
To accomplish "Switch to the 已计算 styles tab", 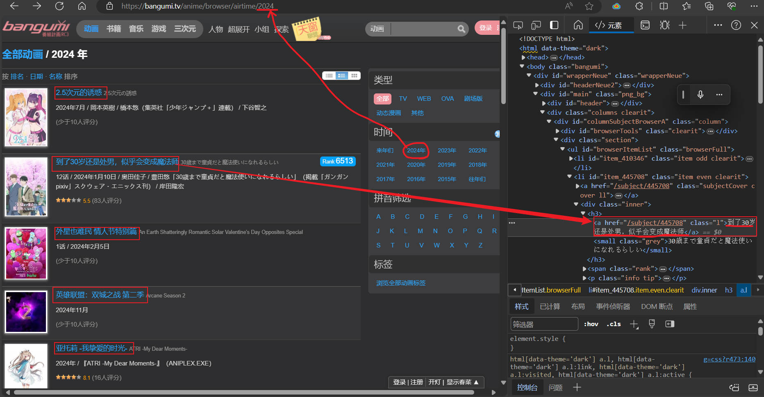I will click(549, 306).
